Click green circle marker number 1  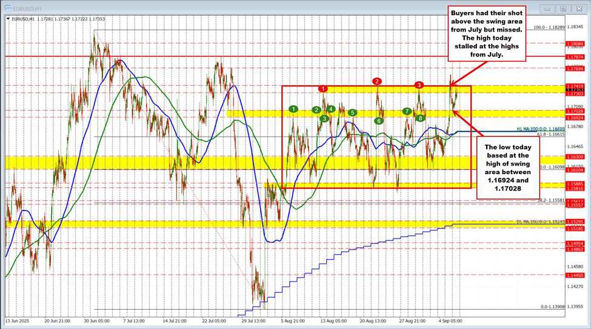coord(293,109)
